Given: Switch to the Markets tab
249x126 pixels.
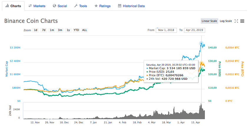Looking at the screenshot, I should pyautogui.click(x=37, y=6).
